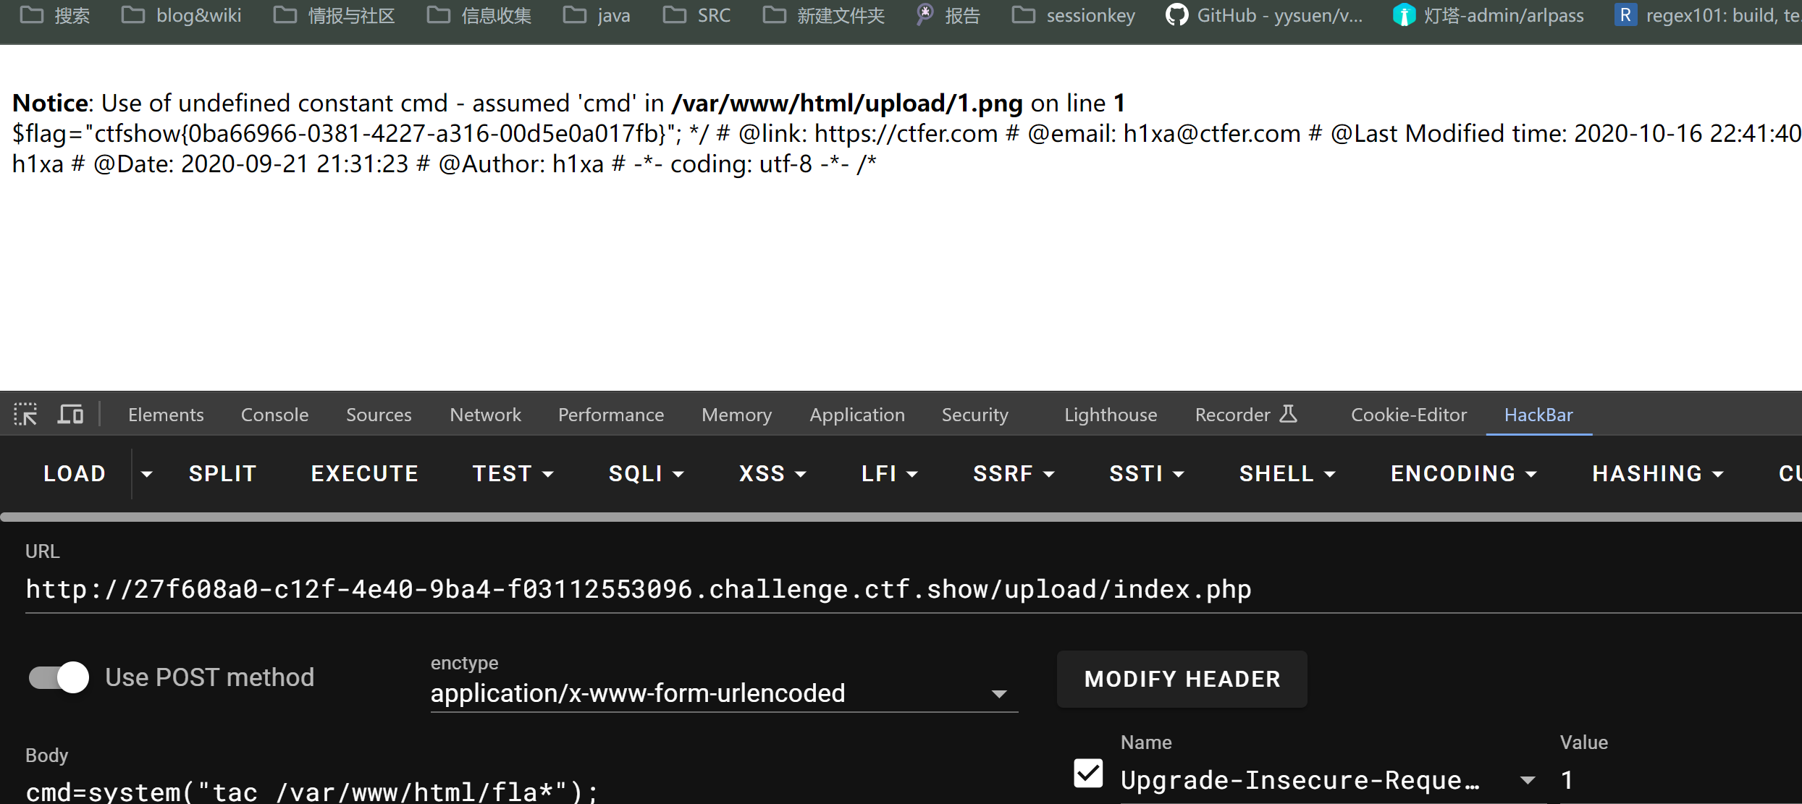The image size is (1802, 804).
Task: Open the LOAD dropdown arrow
Action: [147, 474]
